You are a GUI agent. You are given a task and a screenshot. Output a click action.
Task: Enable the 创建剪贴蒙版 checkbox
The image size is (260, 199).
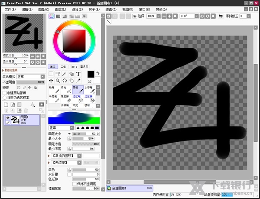[5, 92]
